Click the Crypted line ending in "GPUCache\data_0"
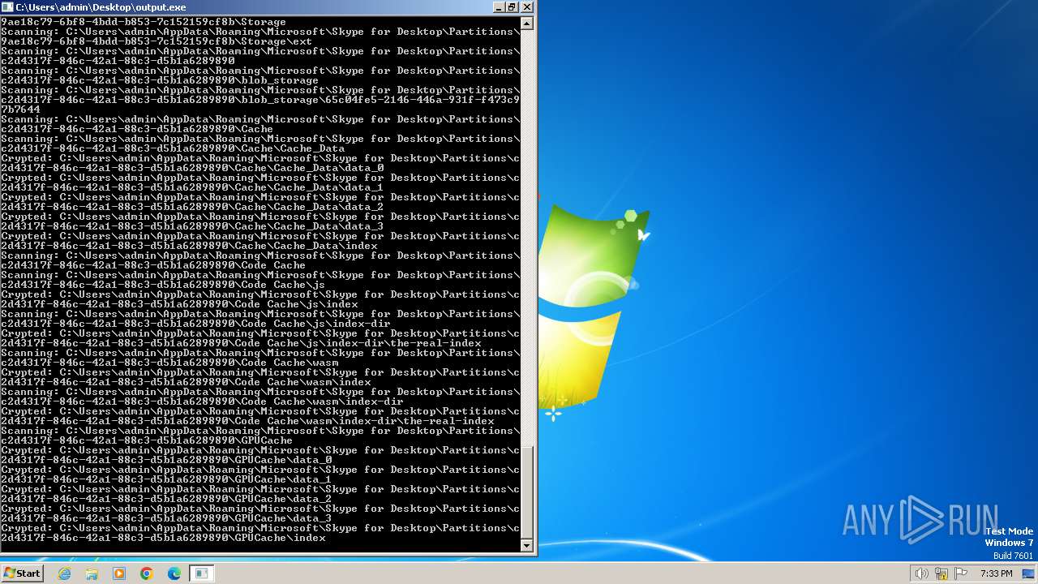This screenshot has width=1038, height=584. click(260, 455)
